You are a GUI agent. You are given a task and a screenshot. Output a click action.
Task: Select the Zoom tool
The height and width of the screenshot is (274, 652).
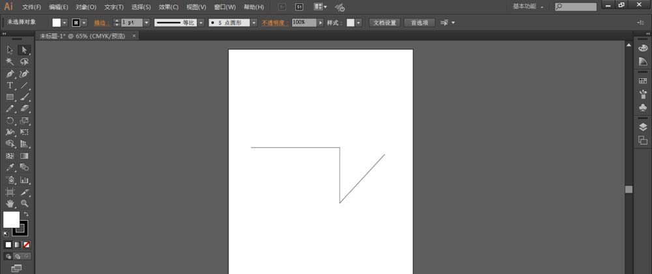(25, 204)
